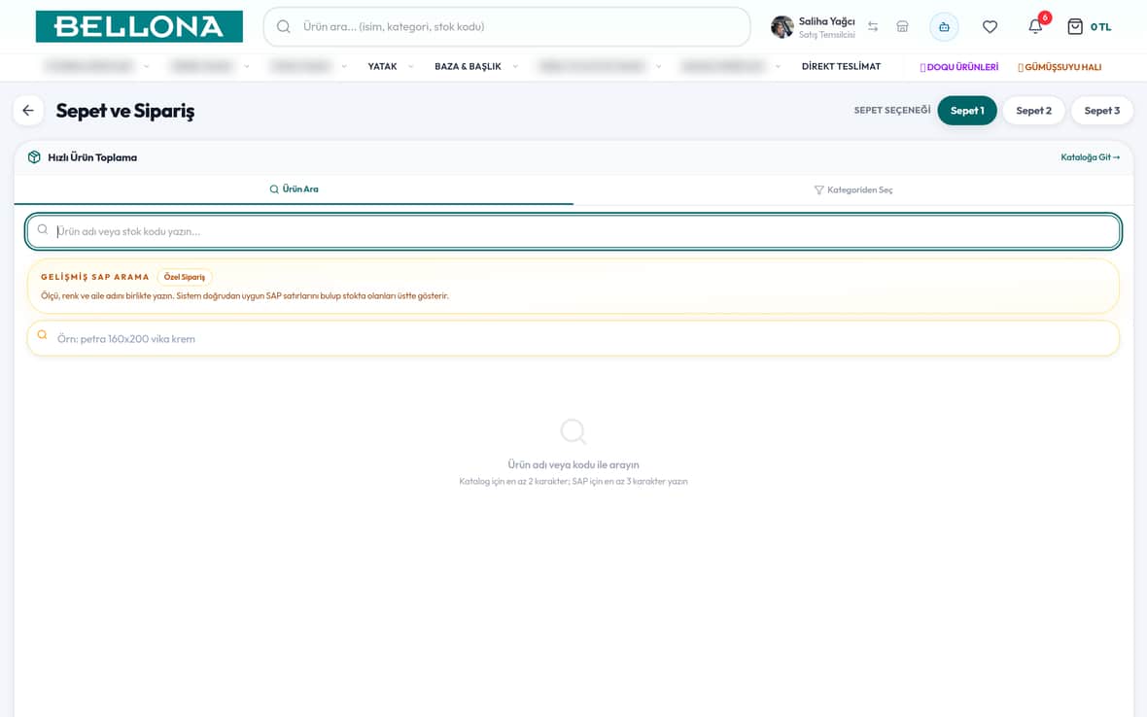Select Sepet 1 basket option
1147x717 pixels.
(967, 111)
